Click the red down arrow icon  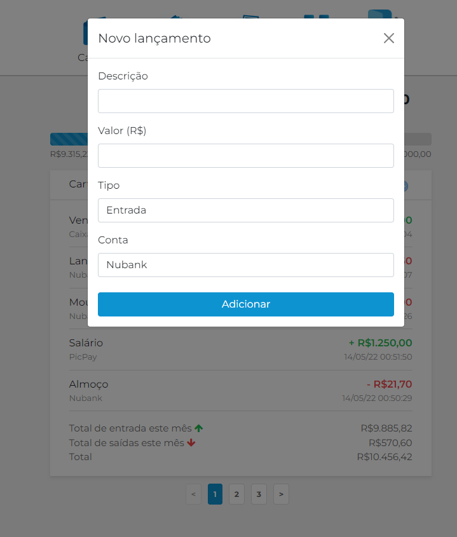coord(191,443)
